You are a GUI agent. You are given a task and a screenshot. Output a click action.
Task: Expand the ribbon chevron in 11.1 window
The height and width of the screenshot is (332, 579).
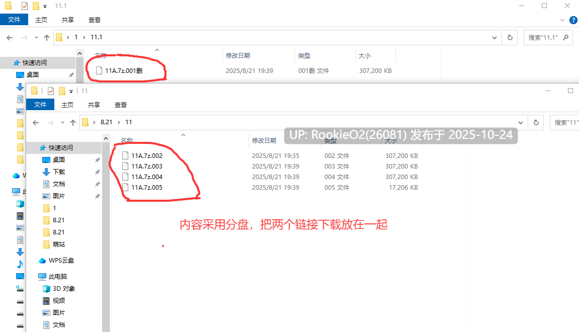tap(562, 20)
